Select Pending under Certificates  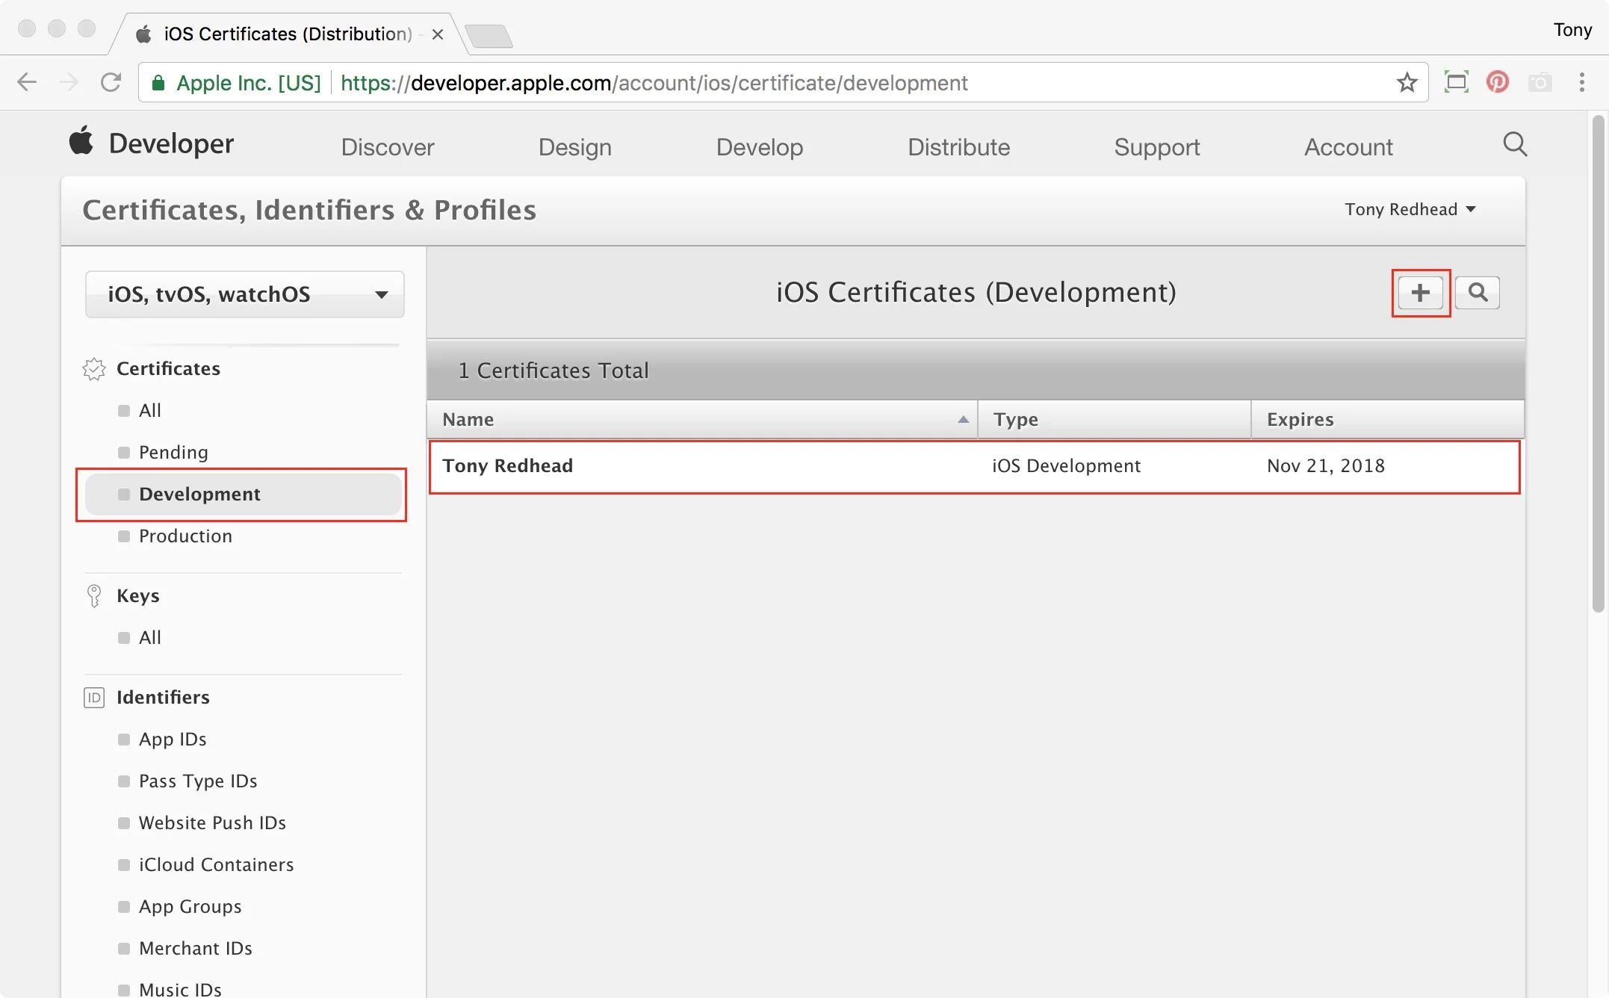[173, 452]
